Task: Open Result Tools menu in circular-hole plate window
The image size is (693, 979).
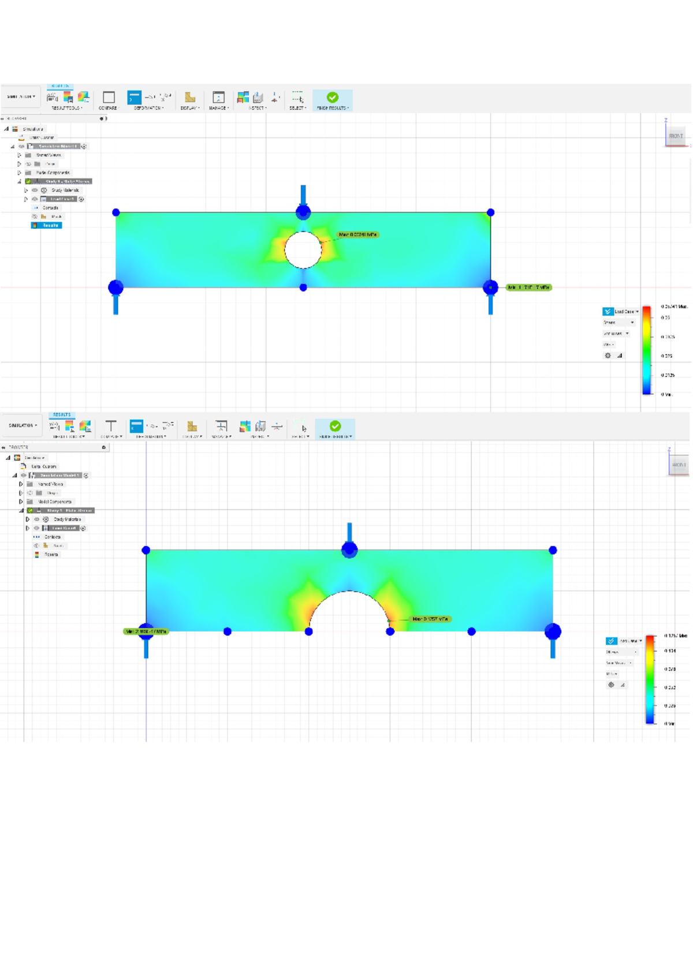Action: [67, 108]
